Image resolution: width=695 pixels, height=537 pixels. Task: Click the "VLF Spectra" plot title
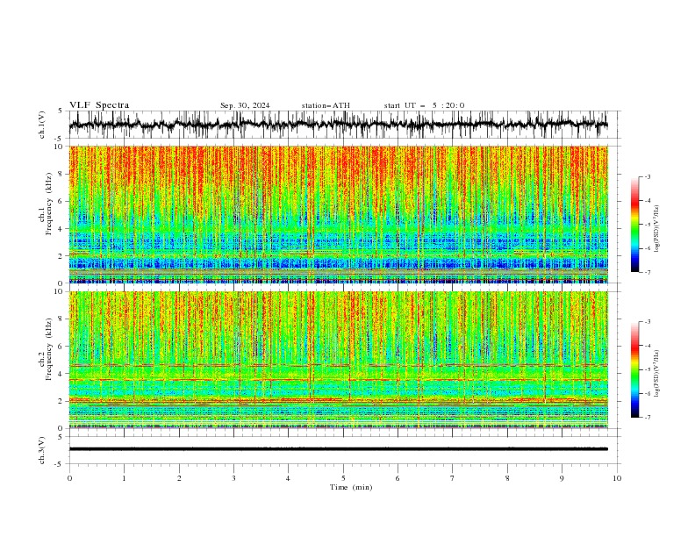click(99, 105)
